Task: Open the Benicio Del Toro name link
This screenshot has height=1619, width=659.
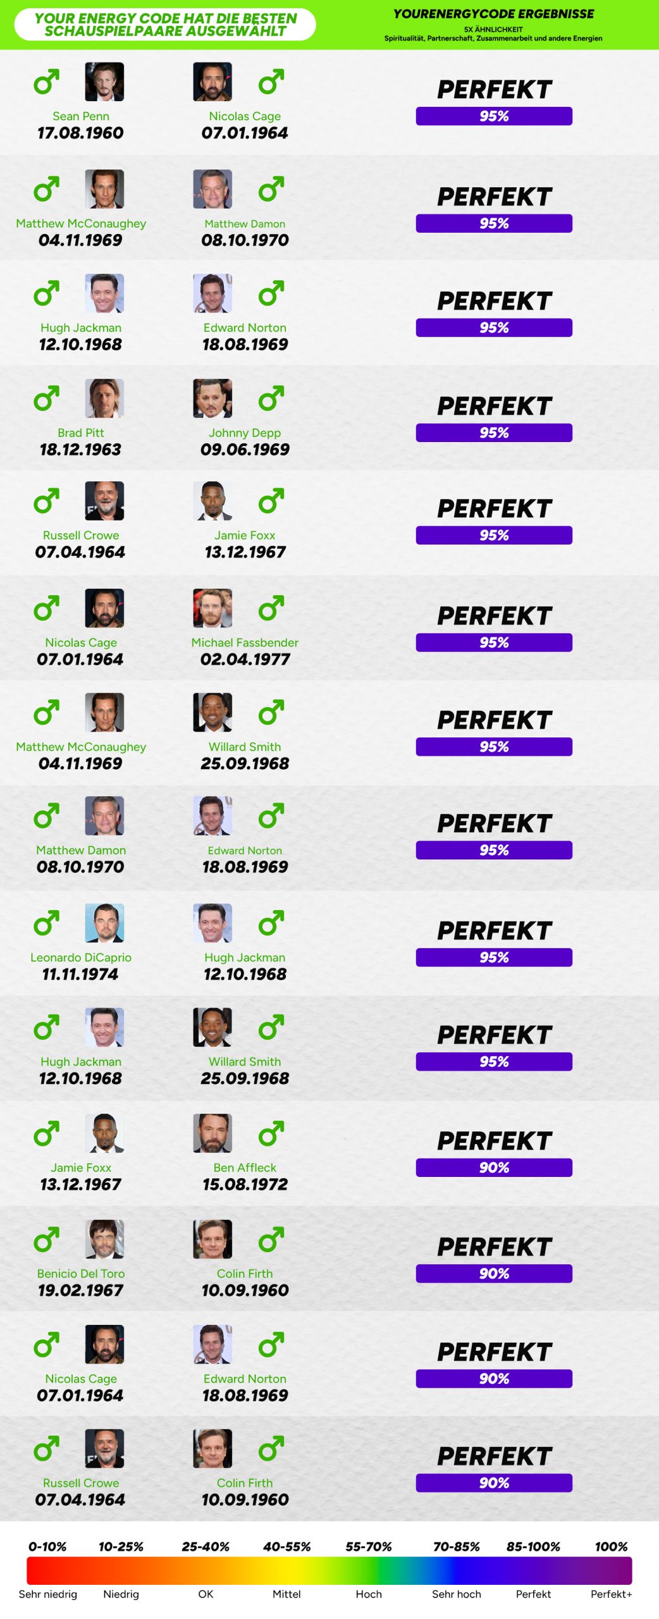Action: 81,1274
